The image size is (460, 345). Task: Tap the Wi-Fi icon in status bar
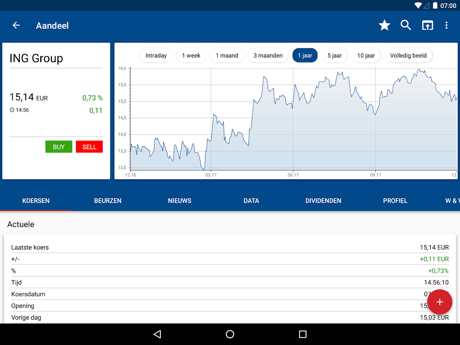click(418, 5)
